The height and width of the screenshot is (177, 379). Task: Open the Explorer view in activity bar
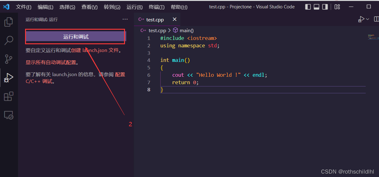click(9, 22)
